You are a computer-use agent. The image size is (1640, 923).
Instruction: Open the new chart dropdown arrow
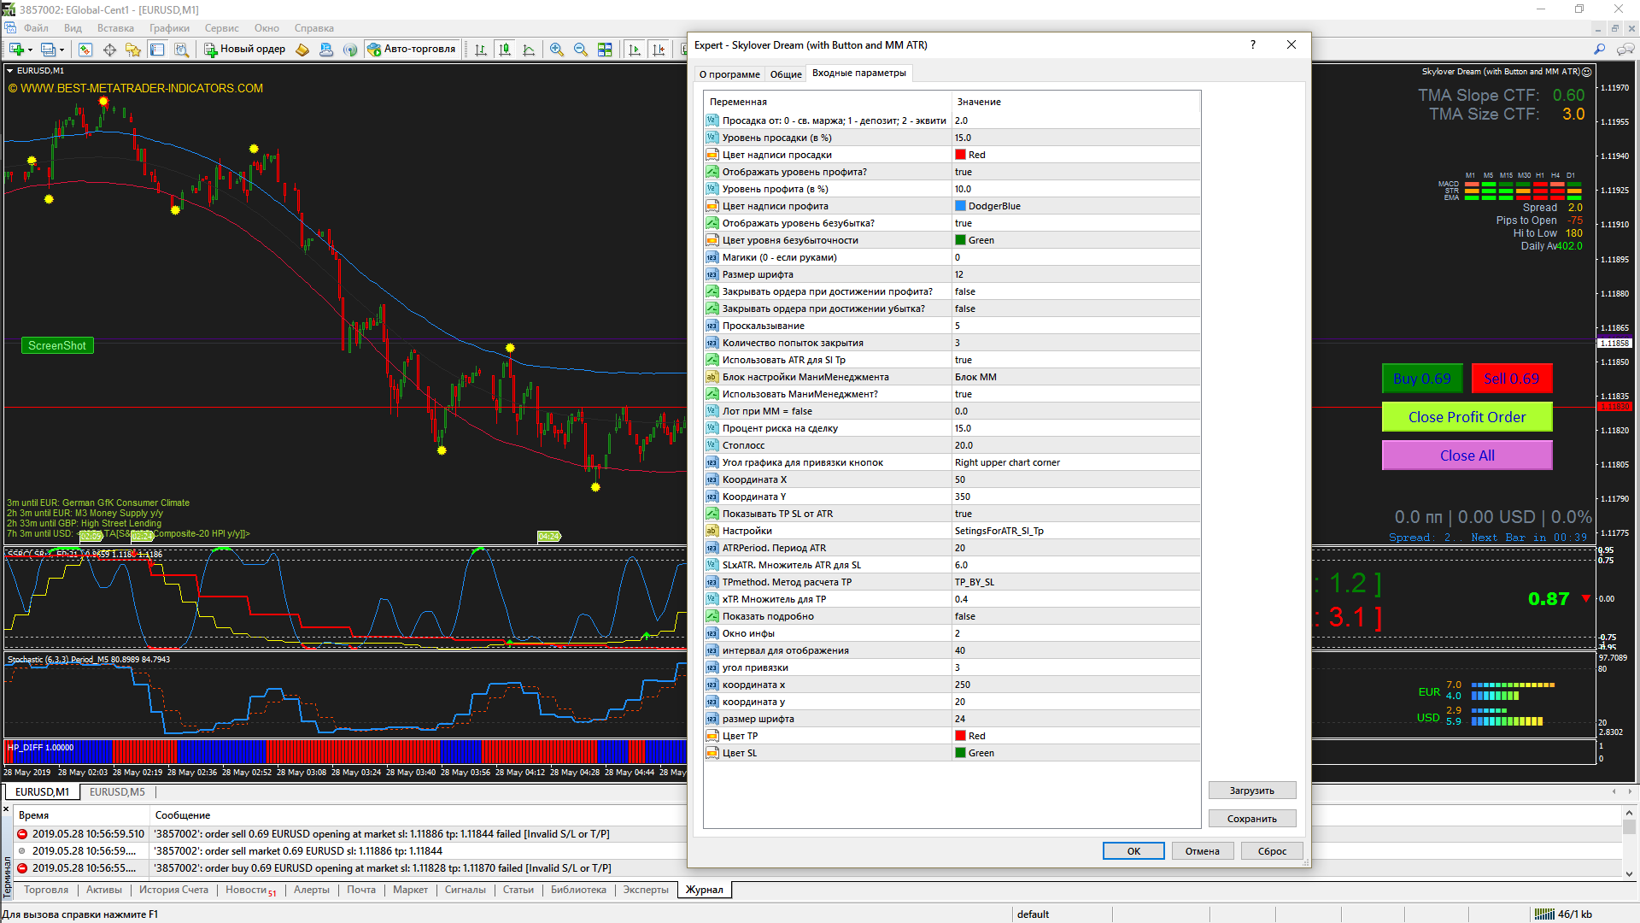click(x=31, y=50)
